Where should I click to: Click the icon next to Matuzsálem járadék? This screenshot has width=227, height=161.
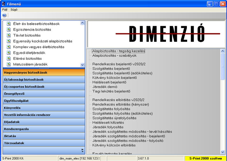[x=9, y=64]
